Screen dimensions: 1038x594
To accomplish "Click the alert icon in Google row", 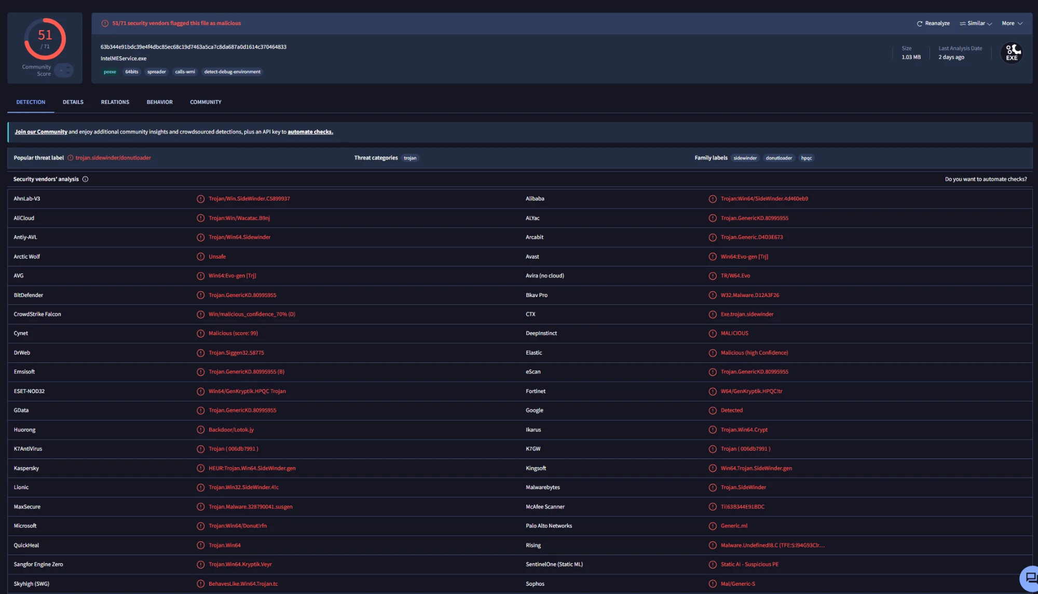I will coord(713,410).
